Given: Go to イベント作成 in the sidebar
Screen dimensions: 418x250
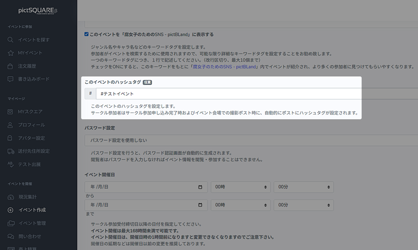Looking at the screenshot, I should point(32,210).
